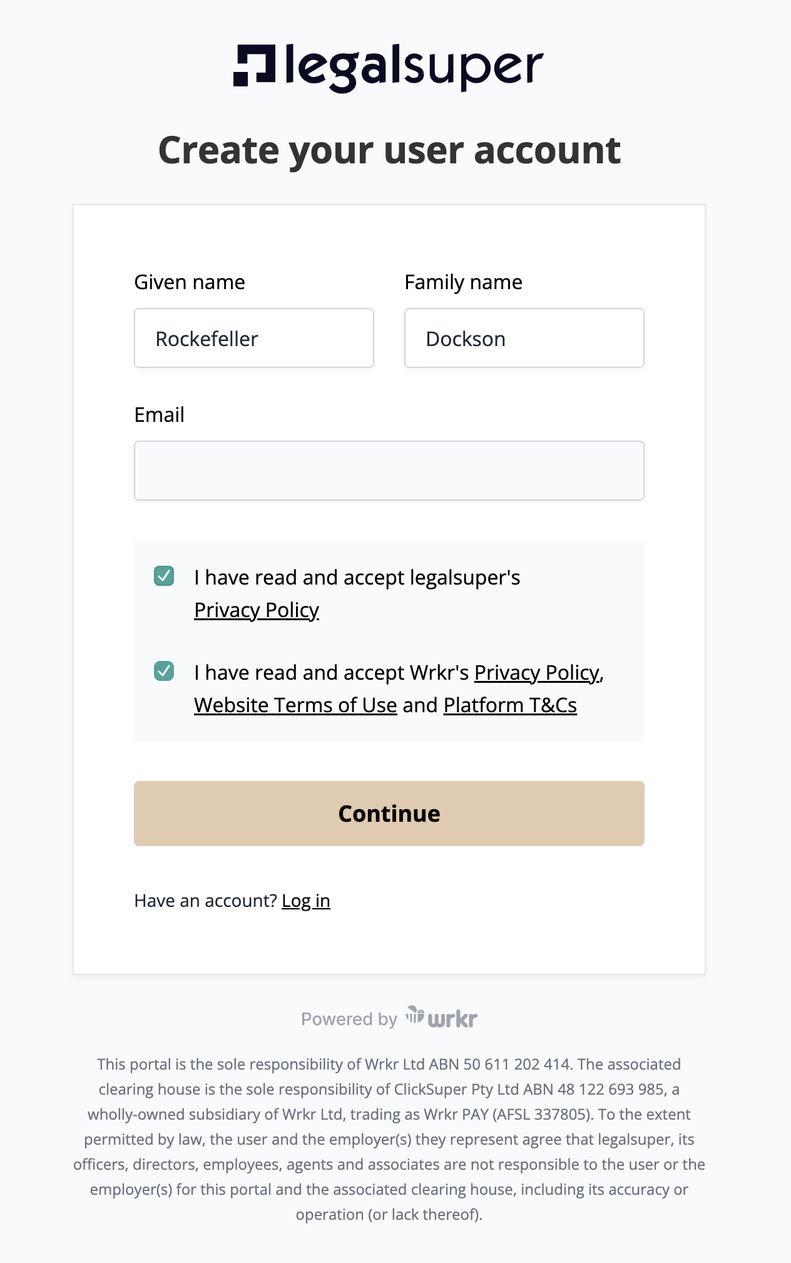
Task: Click the Family name field containing Dockson
Action: [524, 338]
